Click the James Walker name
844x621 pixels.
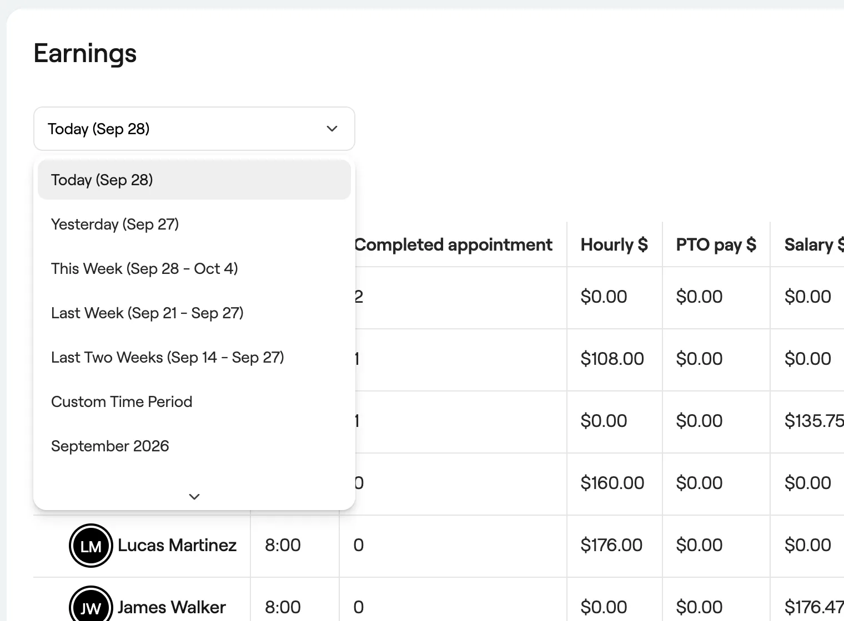click(x=172, y=608)
